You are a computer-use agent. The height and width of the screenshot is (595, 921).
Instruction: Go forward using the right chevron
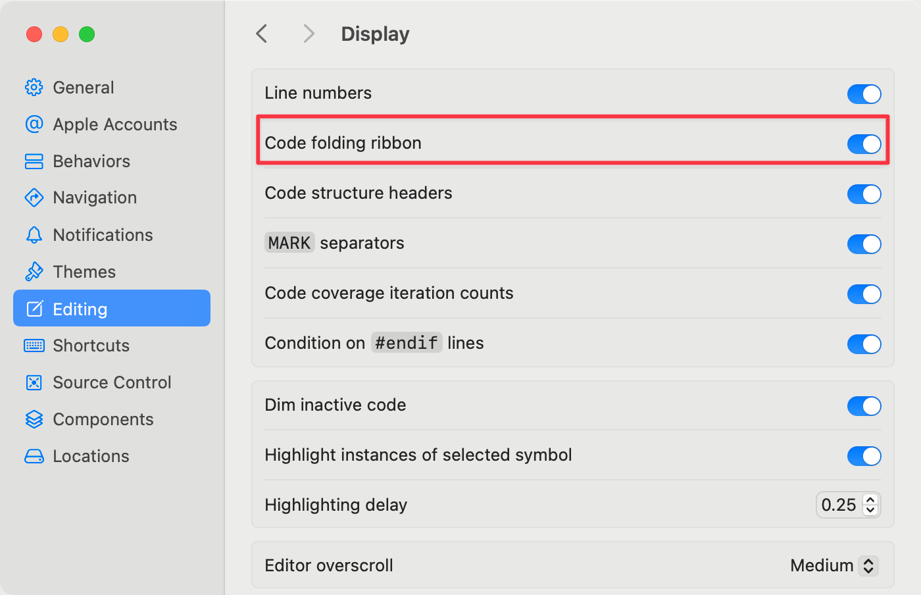[x=309, y=34]
